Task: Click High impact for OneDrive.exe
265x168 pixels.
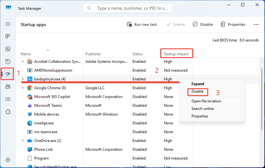Action: (168, 141)
